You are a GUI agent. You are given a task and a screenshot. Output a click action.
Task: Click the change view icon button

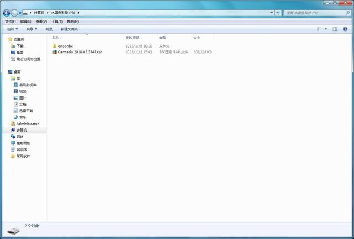(320, 29)
